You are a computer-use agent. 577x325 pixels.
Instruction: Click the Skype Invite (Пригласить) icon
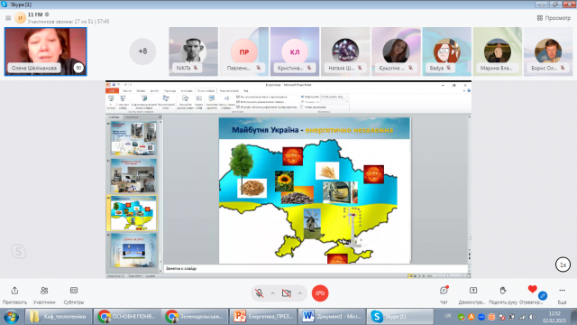[14, 291]
